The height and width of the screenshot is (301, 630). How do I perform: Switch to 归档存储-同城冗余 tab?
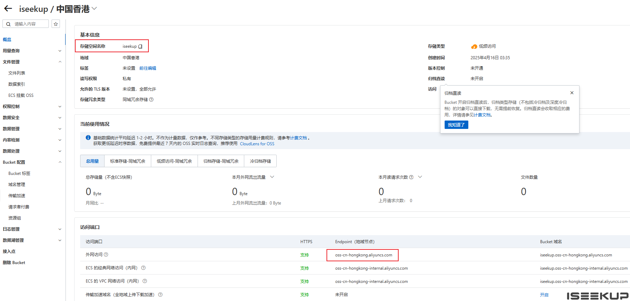pos(221,161)
